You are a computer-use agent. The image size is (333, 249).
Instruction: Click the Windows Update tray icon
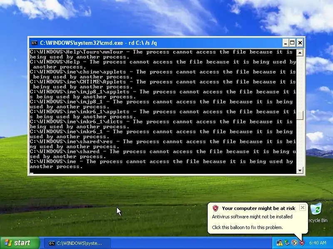(x=294, y=243)
